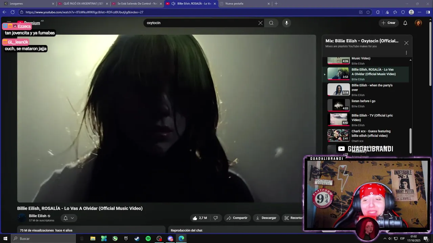Close the mix playlist panel
The height and width of the screenshot is (243, 433).
point(406,43)
